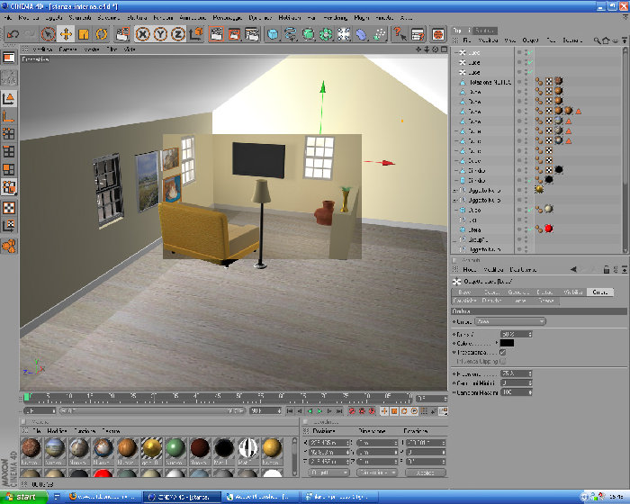Activate the Scale tool

84,34
